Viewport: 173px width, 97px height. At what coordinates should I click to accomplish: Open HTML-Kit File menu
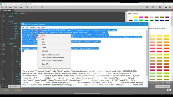click(x=2, y=7)
